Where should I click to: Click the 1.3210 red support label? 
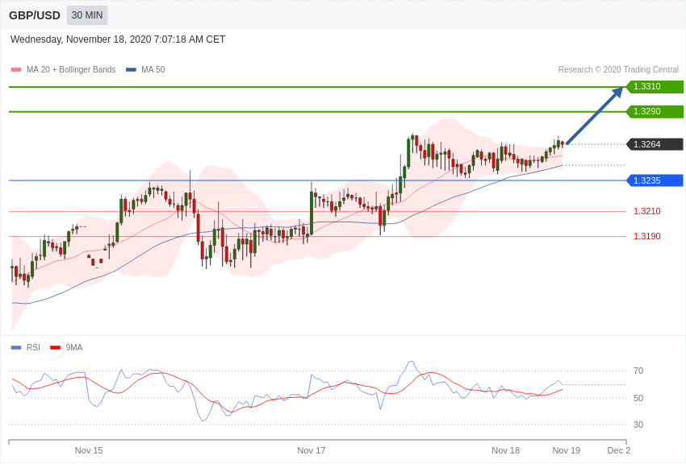647,211
